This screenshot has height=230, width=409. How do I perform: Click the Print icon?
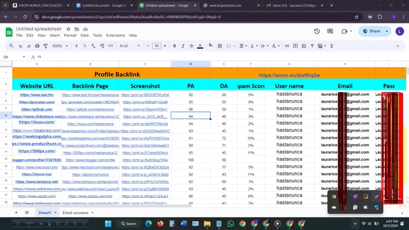[37, 46]
